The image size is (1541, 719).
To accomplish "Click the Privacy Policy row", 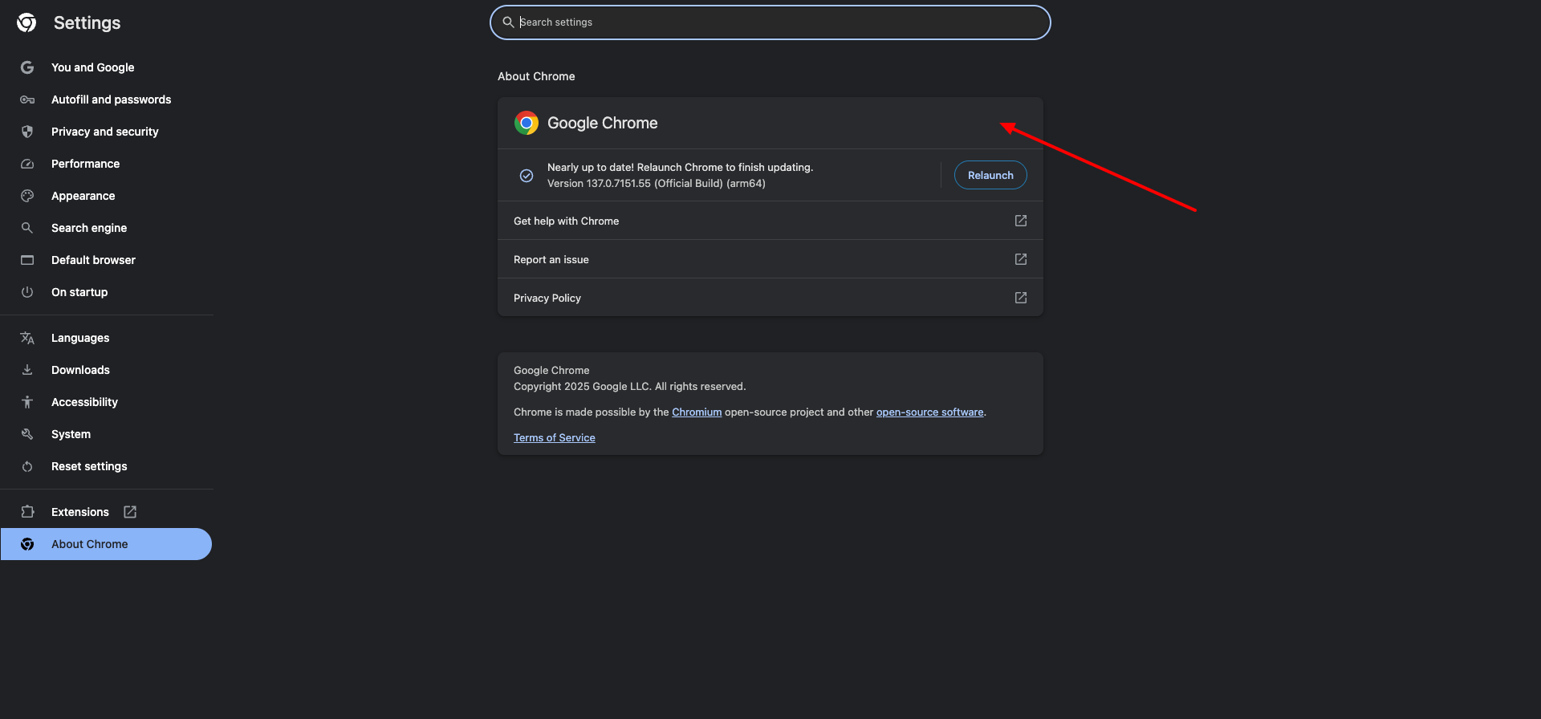I will 770,298.
